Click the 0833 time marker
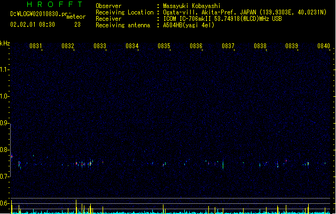Image resolution: width=336 pixels, height=214 pixels. (x=100, y=46)
